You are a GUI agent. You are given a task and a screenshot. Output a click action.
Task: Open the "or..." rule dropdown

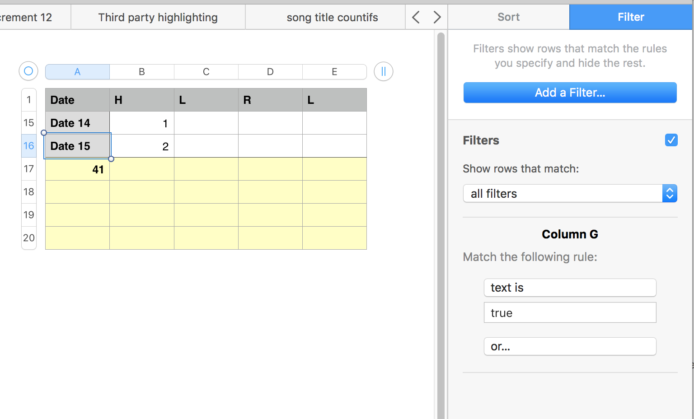coord(570,346)
